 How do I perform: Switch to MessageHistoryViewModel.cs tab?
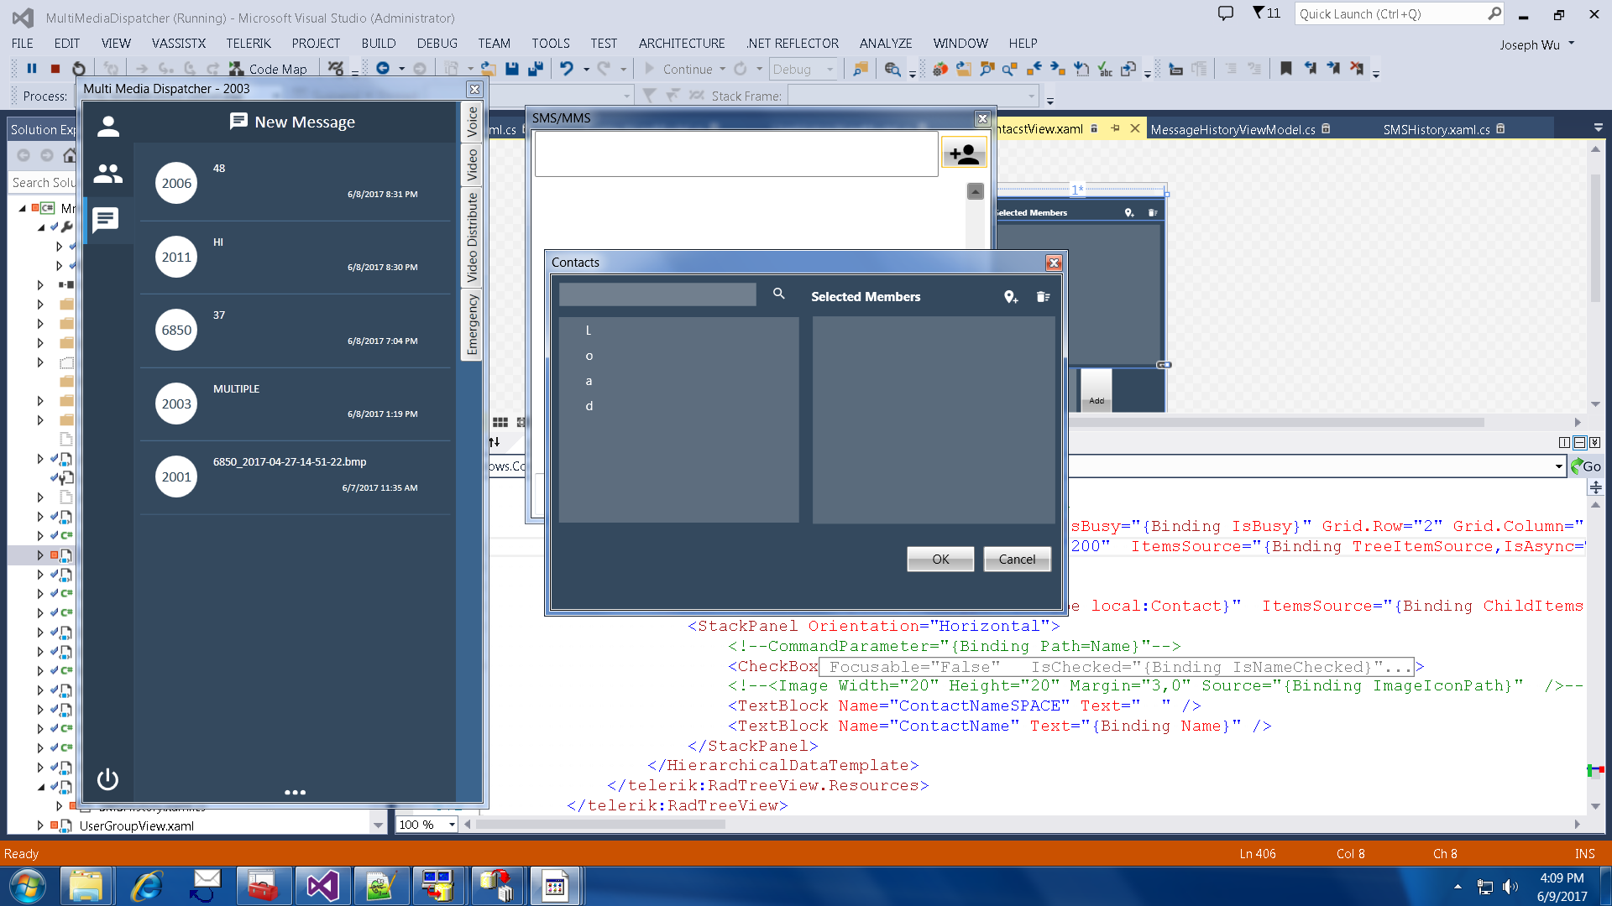pos(1232,129)
